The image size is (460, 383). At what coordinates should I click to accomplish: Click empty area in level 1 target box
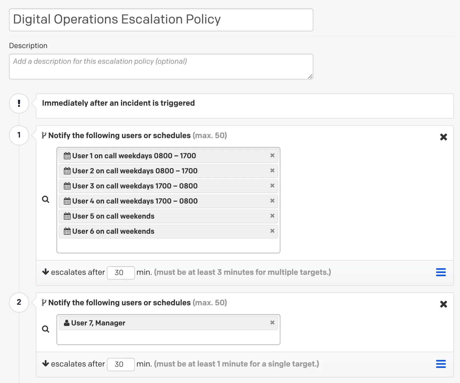point(168,246)
